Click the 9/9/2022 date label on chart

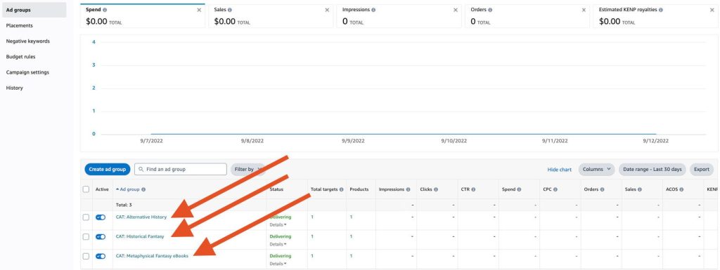pyautogui.click(x=353, y=141)
